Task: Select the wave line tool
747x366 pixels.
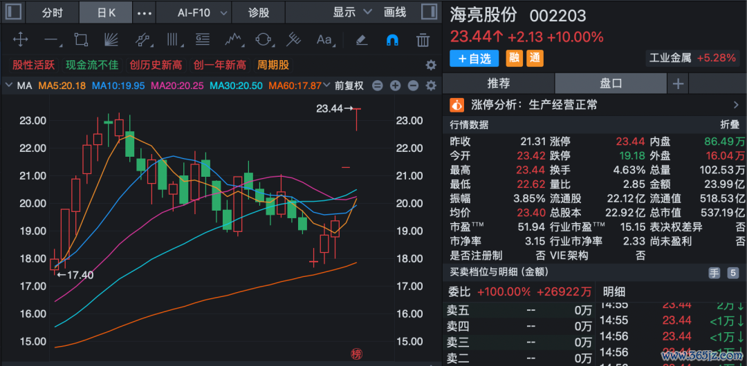Action: point(232,39)
